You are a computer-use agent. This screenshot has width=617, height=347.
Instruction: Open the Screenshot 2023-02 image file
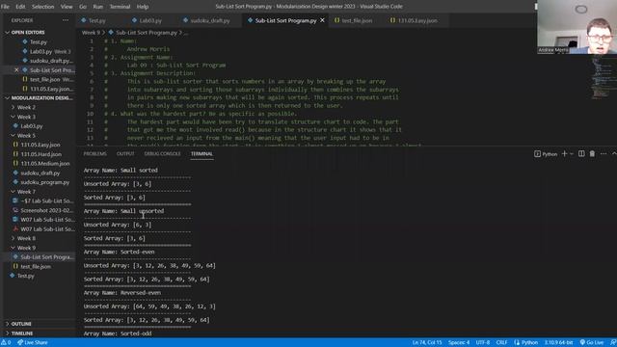click(47, 210)
